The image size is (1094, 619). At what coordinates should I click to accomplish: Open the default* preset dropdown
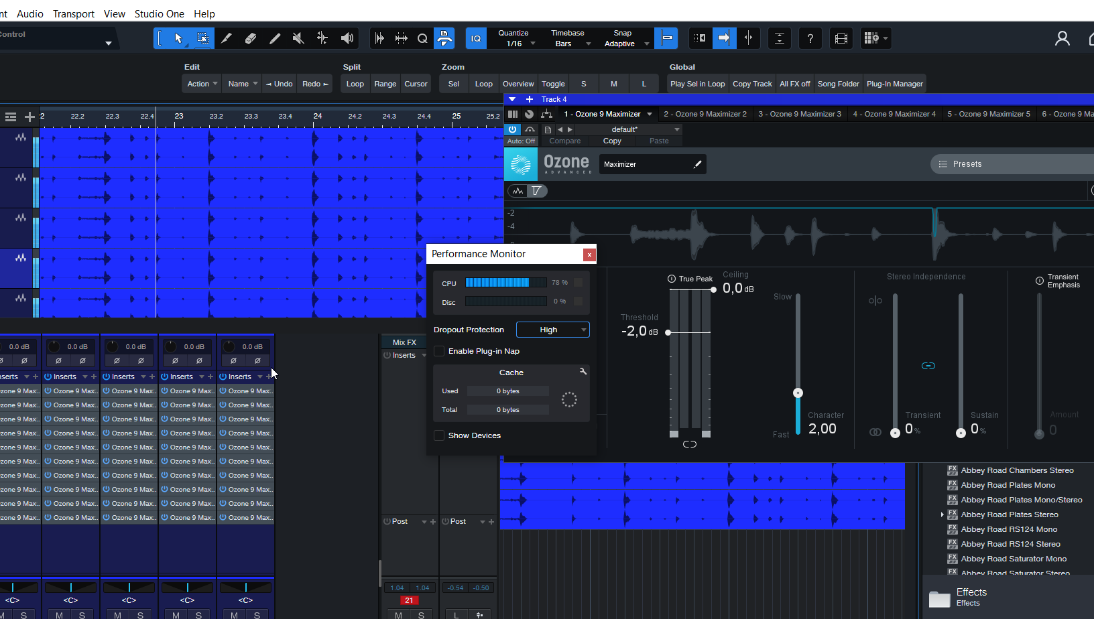(629, 129)
